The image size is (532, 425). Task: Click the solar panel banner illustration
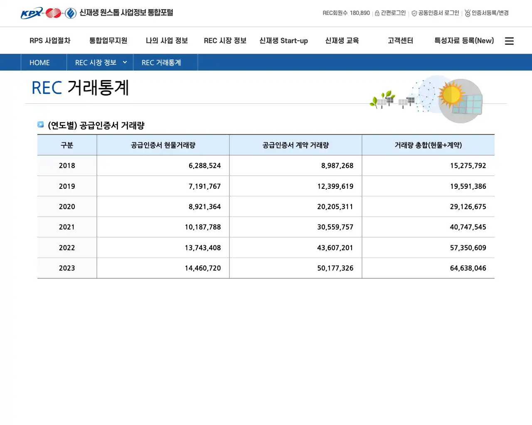[426, 99]
